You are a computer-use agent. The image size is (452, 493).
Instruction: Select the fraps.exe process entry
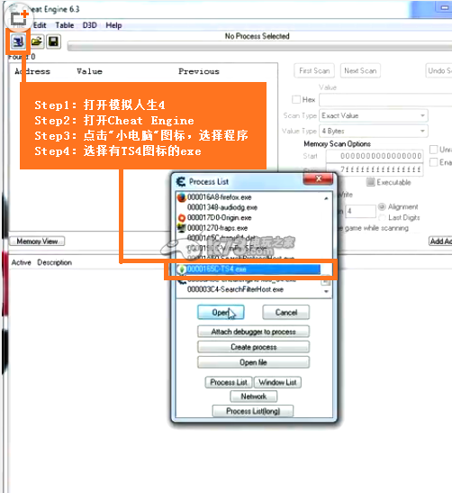coord(217,228)
